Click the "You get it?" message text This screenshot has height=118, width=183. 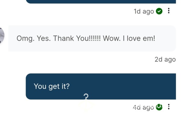point(52,86)
